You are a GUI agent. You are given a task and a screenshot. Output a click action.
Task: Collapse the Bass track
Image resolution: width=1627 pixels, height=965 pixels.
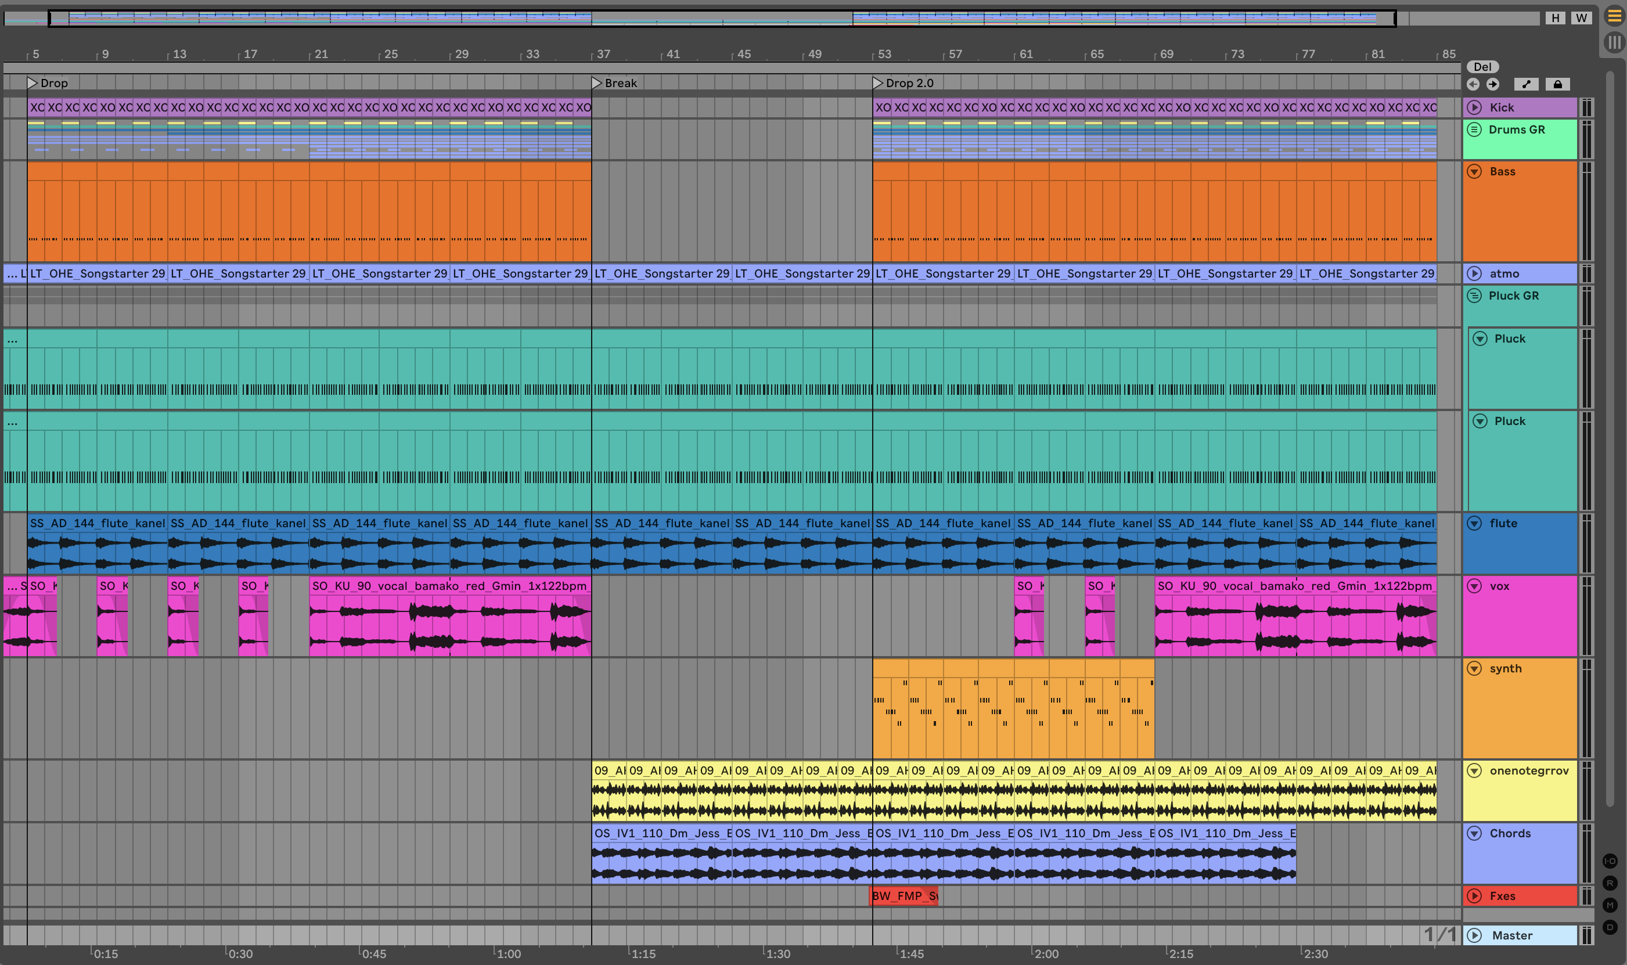point(1475,172)
